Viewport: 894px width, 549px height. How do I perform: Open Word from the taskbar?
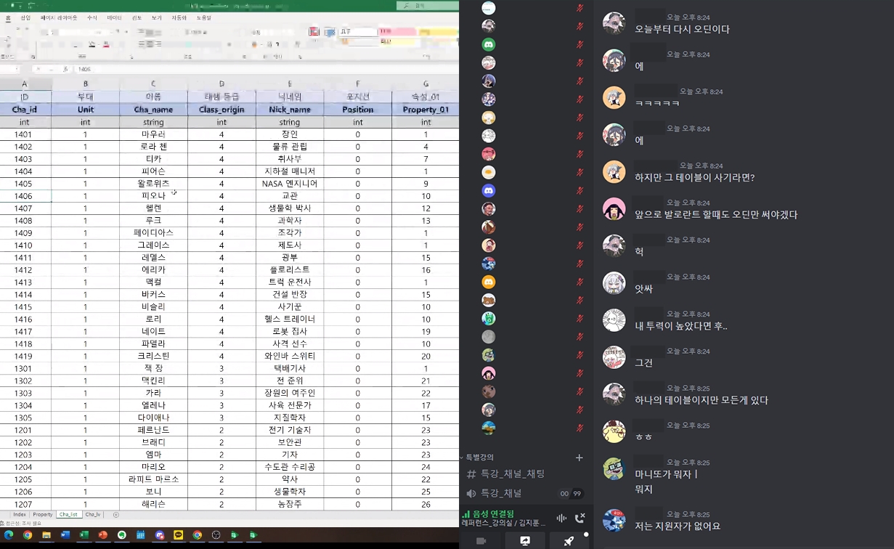click(65, 535)
